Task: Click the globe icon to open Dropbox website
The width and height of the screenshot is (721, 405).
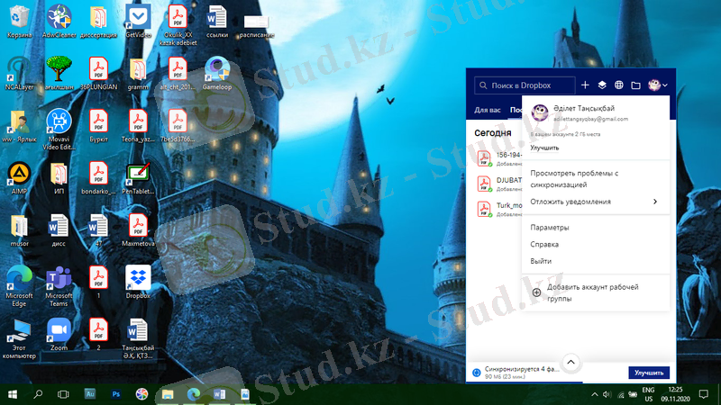Action: pos(618,85)
